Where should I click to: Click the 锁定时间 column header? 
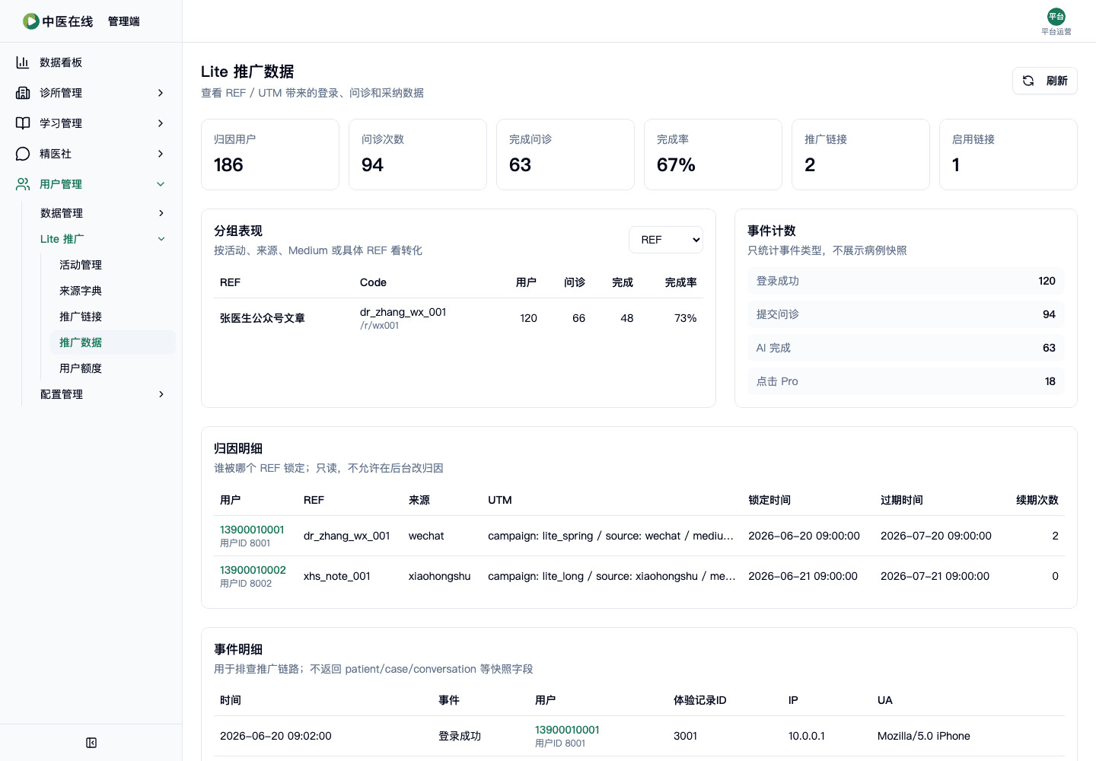coord(769,500)
